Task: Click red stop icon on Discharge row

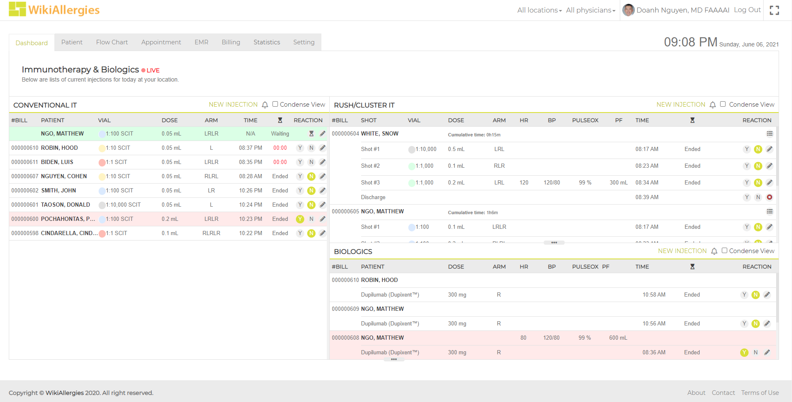Action: (769, 197)
